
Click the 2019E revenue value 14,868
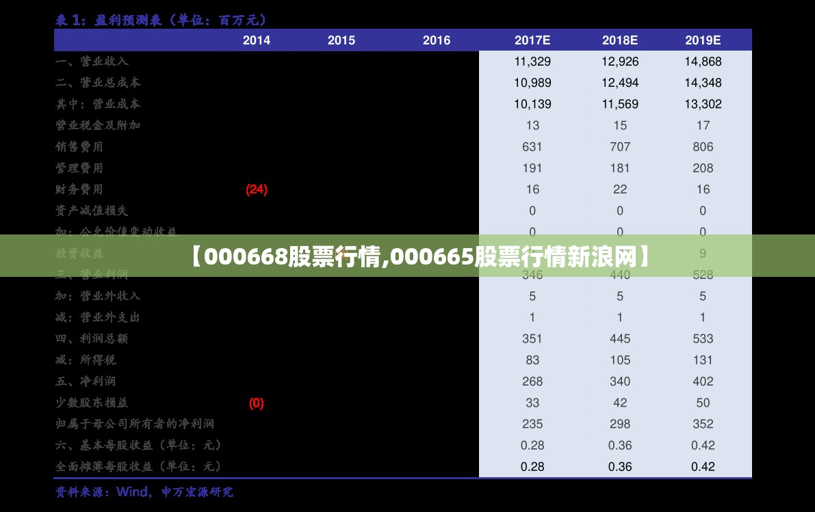tap(703, 62)
